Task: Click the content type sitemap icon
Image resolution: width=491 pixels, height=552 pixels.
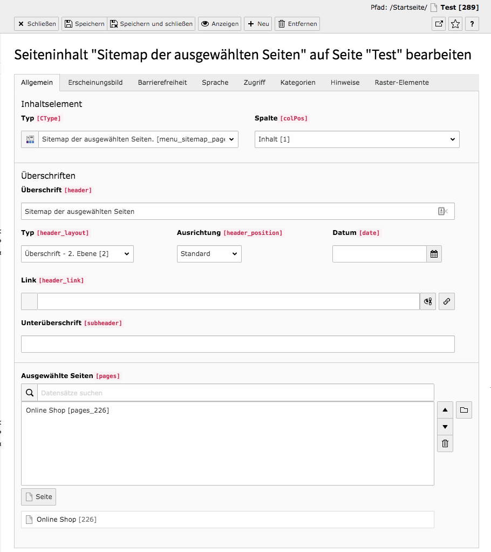Action: click(x=30, y=139)
